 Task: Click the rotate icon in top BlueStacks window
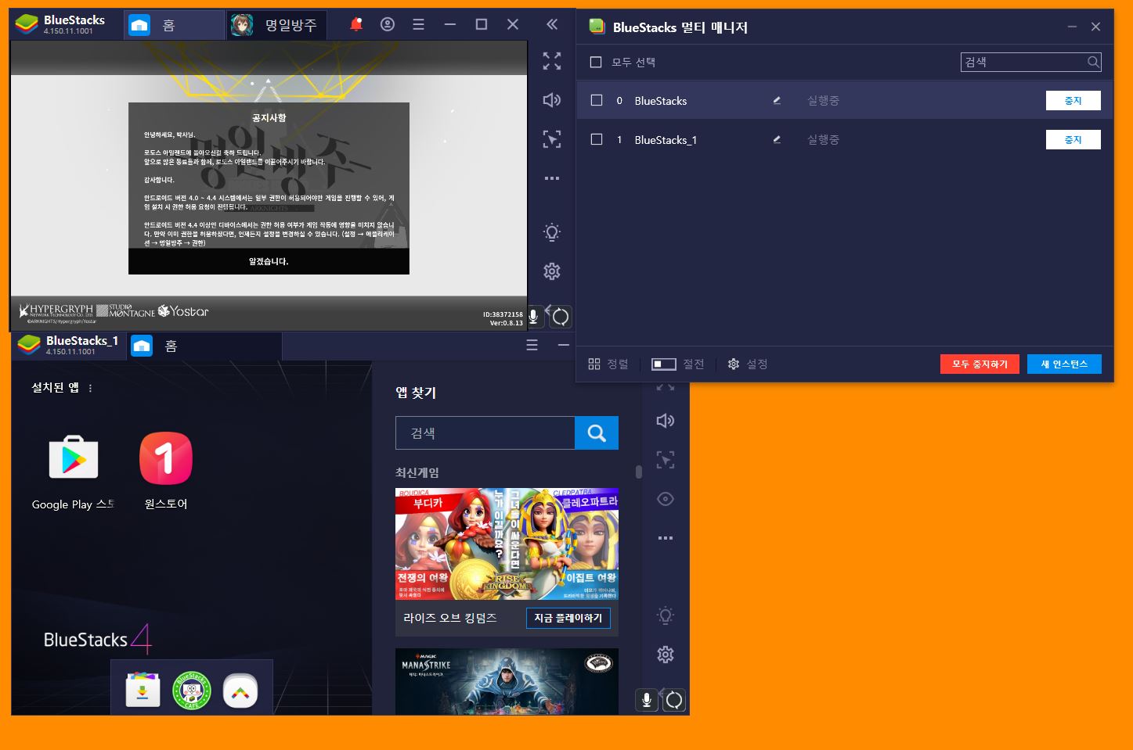561,317
